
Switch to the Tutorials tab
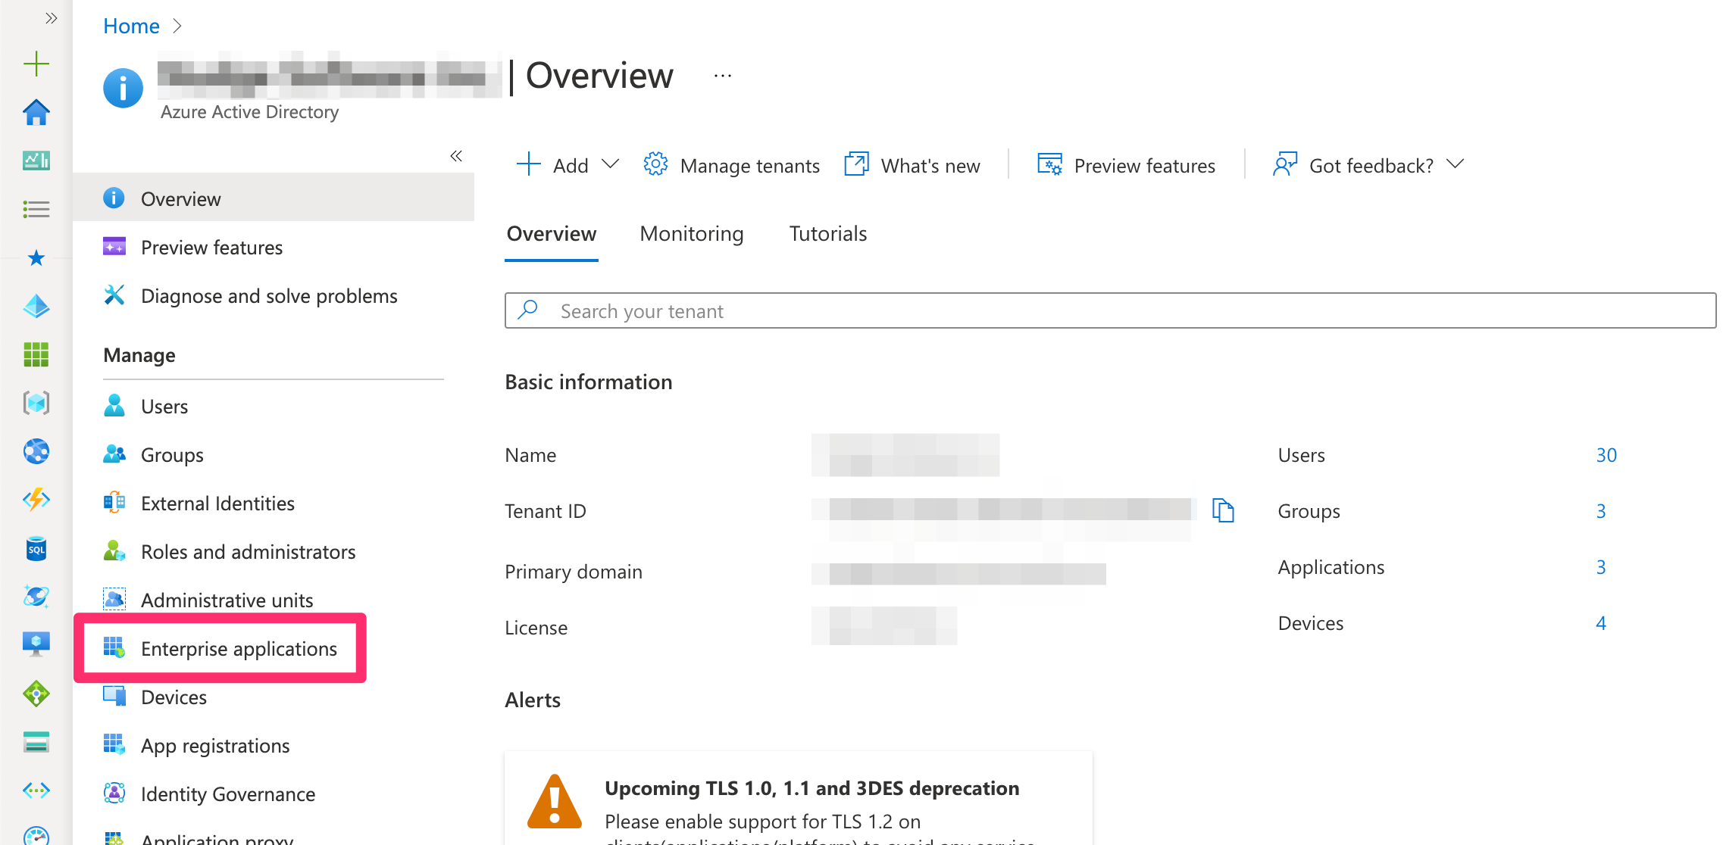(x=827, y=234)
